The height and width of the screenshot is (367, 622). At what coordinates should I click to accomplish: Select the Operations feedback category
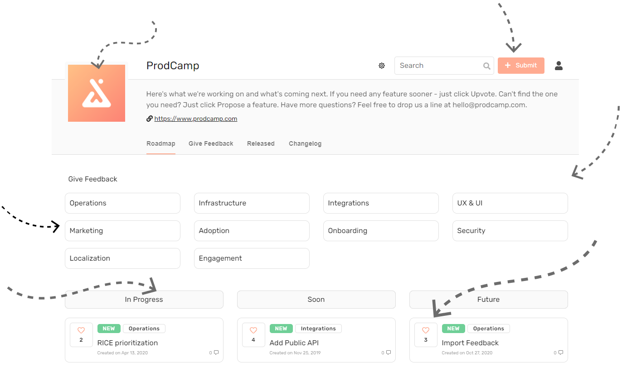(x=122, y=203)
